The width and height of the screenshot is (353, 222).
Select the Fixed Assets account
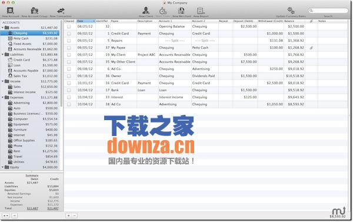click(x=30, y=44)
